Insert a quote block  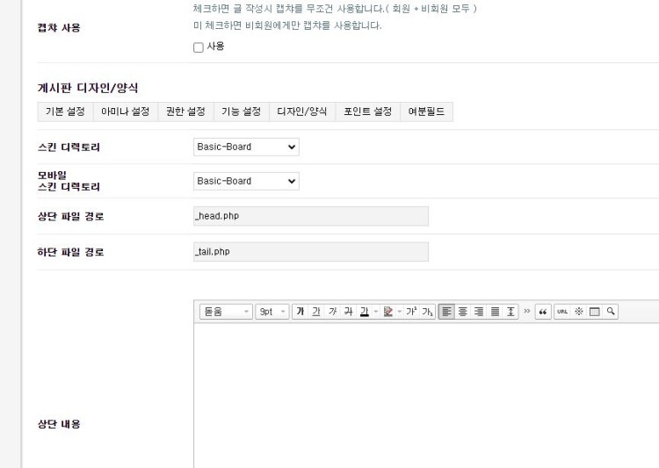(543, 312)
